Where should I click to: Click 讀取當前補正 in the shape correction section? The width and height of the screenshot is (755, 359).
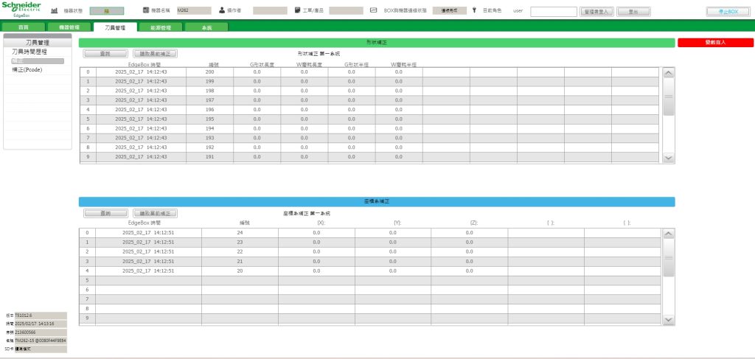(x=155, y=54)
